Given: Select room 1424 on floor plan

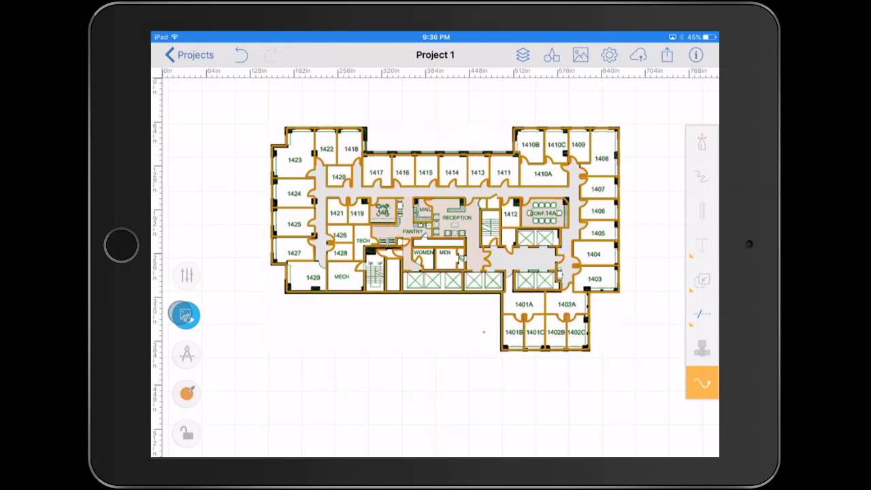Looking at the screenshot, I should tap(294, 193).
